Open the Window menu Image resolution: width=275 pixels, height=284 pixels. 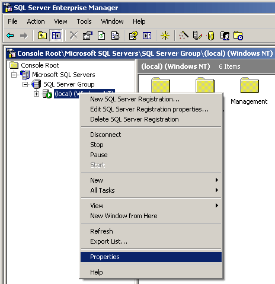(112, 21)
